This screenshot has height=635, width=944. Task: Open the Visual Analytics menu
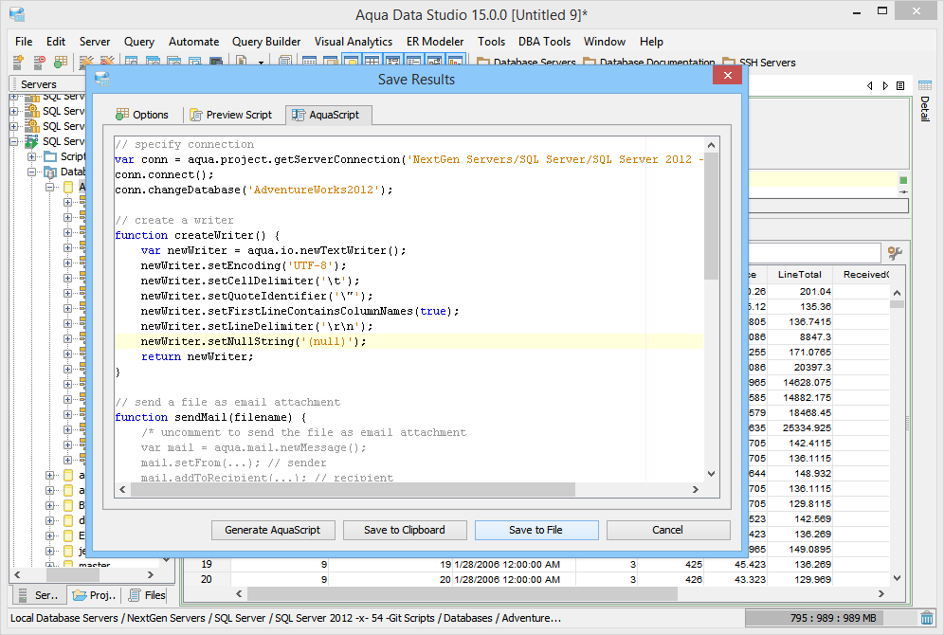[354, 42]
